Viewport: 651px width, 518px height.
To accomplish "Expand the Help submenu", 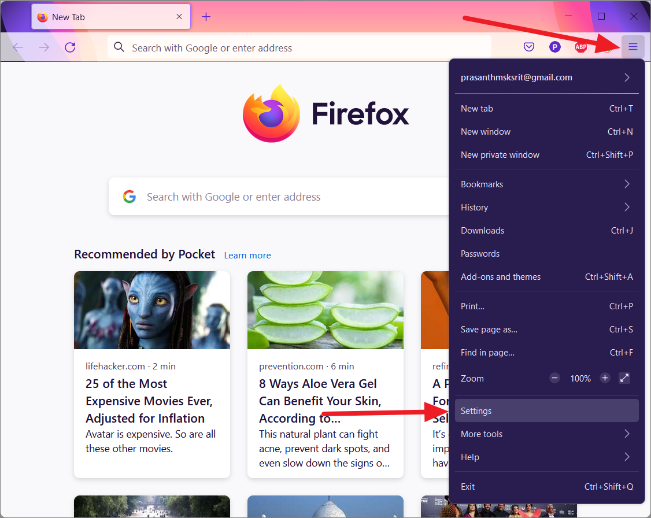I will point(546,457).
